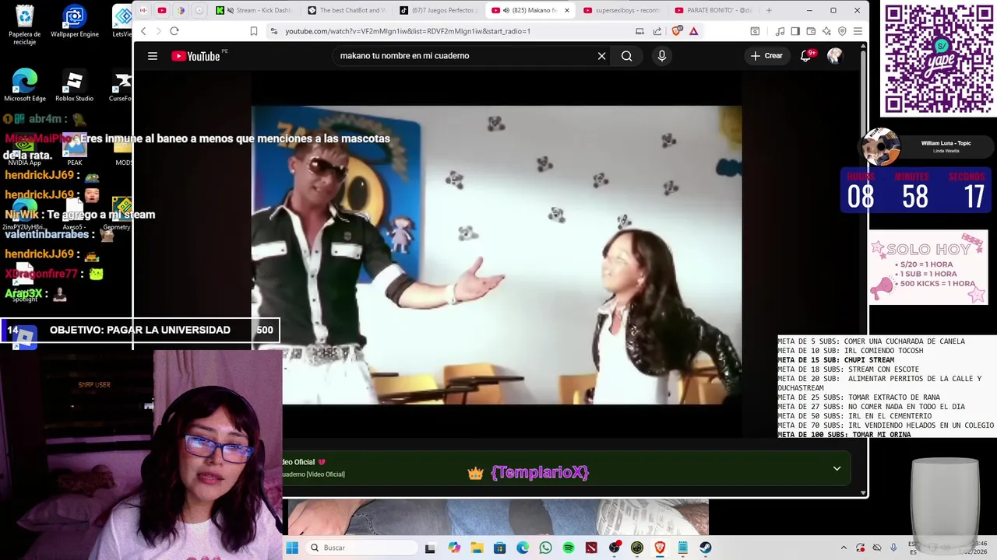Open Microsoft Edge from taskbar
This screenshot has width=997, height=560.
coord(523,548)
